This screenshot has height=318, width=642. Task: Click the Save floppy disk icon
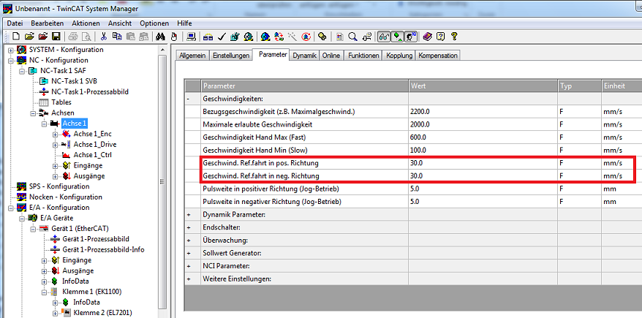pos(56,37)
